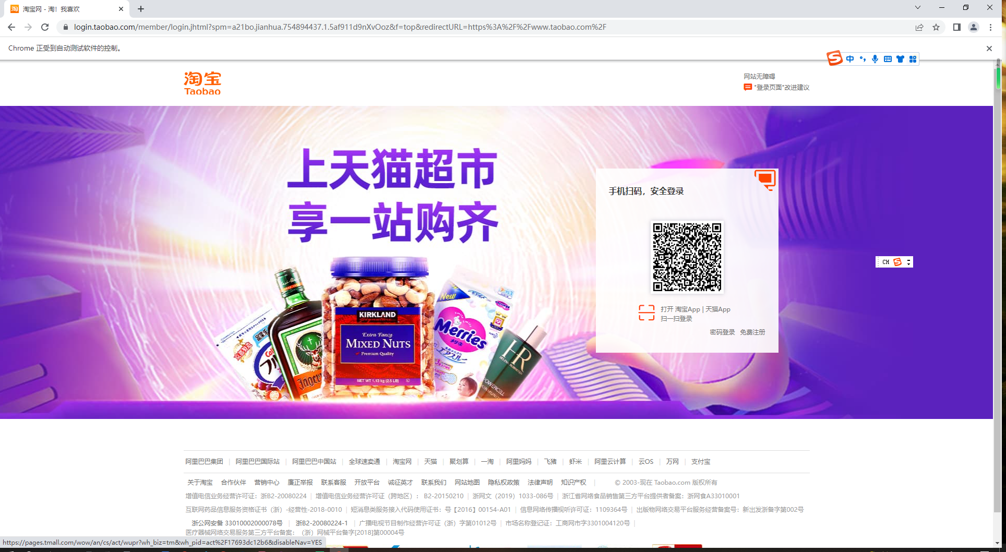Open Chrome three-dot menu
This screenshot has height=552, width=1006.
[990, 27]
